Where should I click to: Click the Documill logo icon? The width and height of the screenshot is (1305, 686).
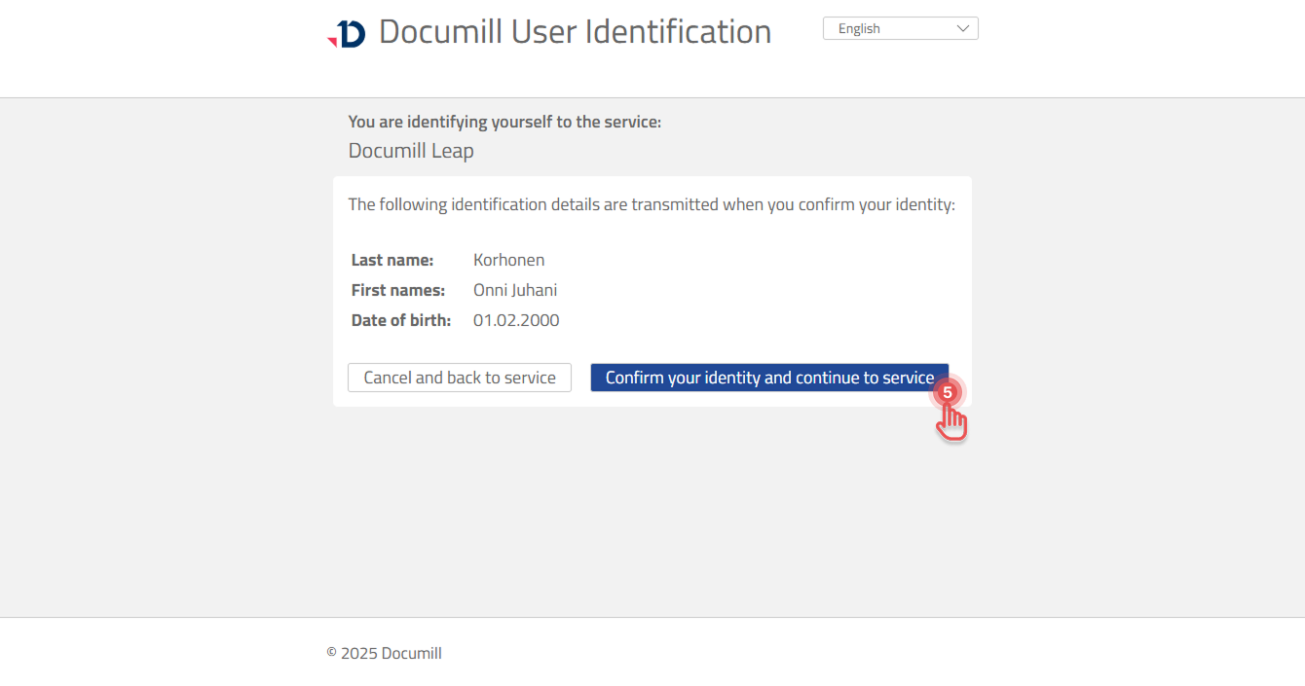tap(348, 31)
